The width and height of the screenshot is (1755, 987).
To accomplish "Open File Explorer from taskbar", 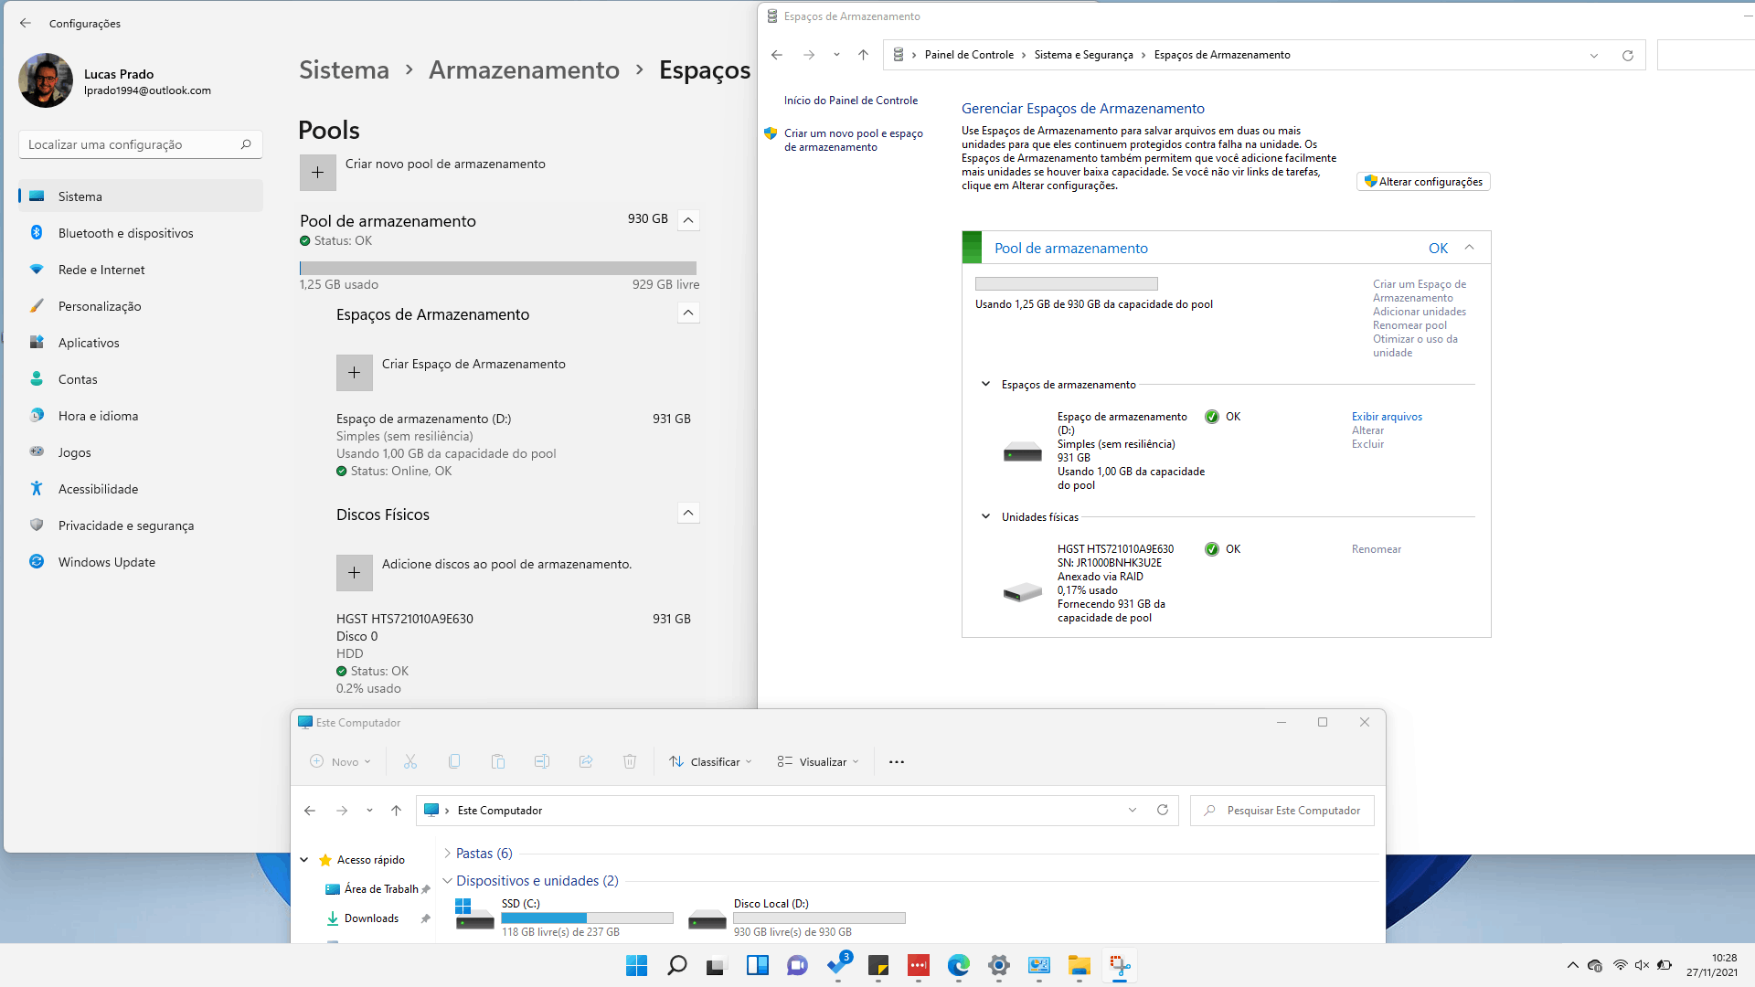I will [1080, 965].
